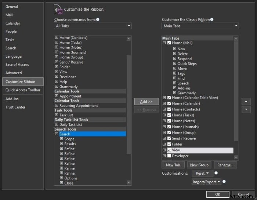Select Close group under Search

tap(69, 183)
